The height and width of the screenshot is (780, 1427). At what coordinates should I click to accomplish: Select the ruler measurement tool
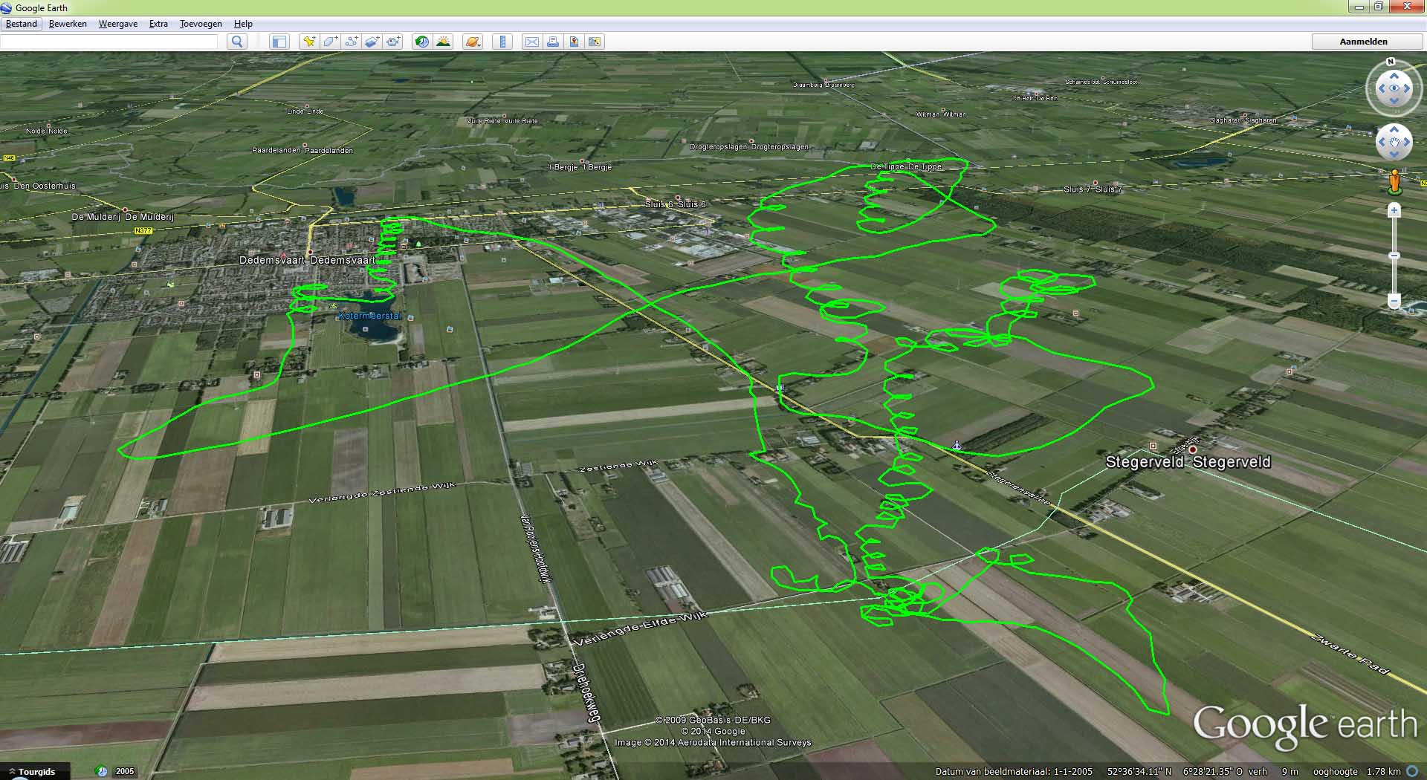coord(503,42)
